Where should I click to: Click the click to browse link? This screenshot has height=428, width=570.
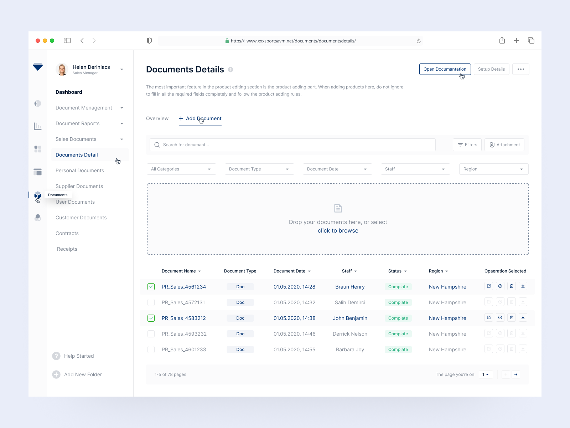click(338, 230)
